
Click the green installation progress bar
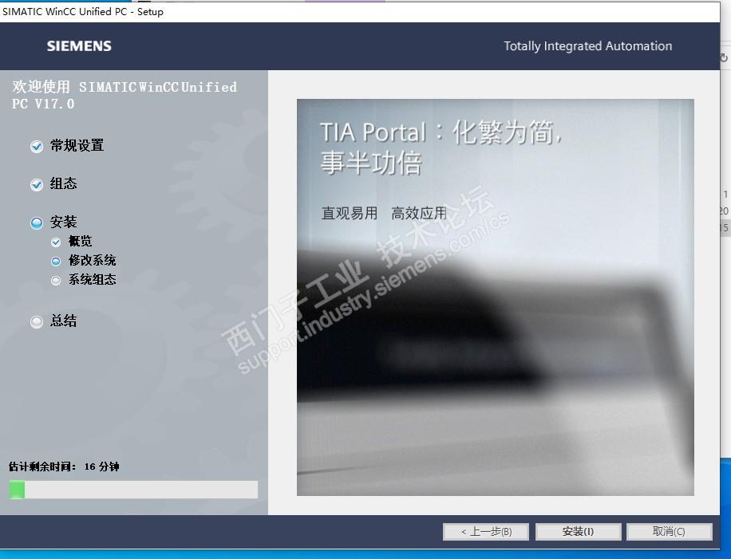tap(133, 490)
